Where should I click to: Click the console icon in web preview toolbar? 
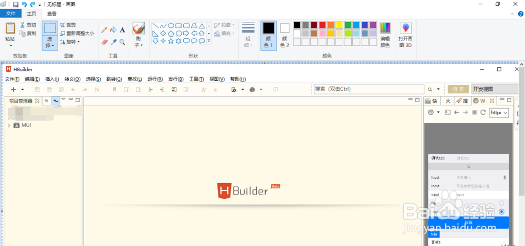[447, 112]
